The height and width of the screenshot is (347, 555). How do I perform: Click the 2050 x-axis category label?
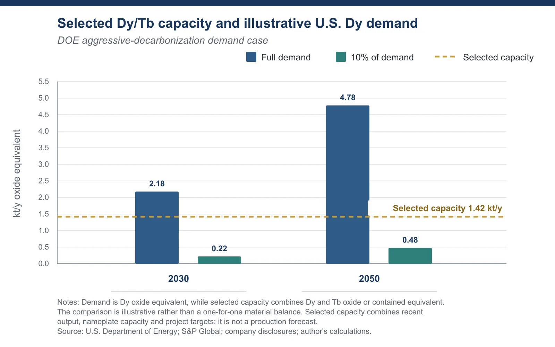click(x=369, y=279)
